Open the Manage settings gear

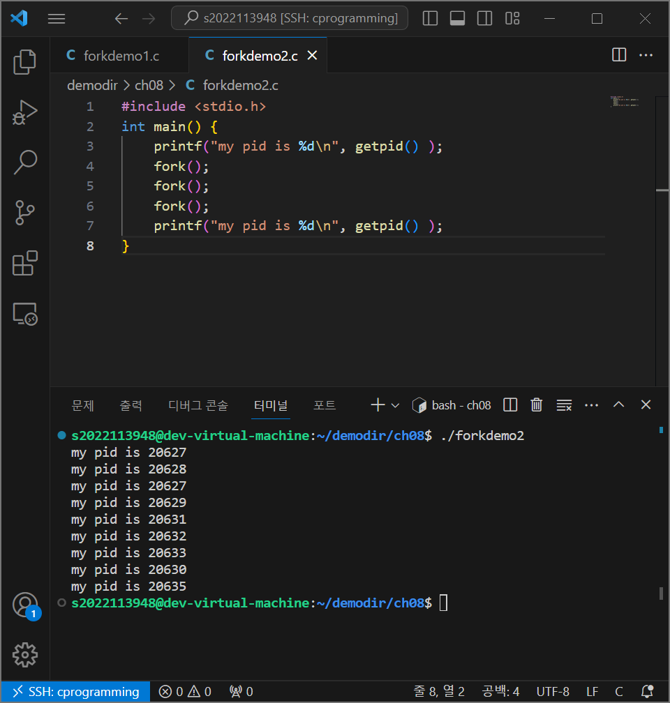tap(24, 655)
